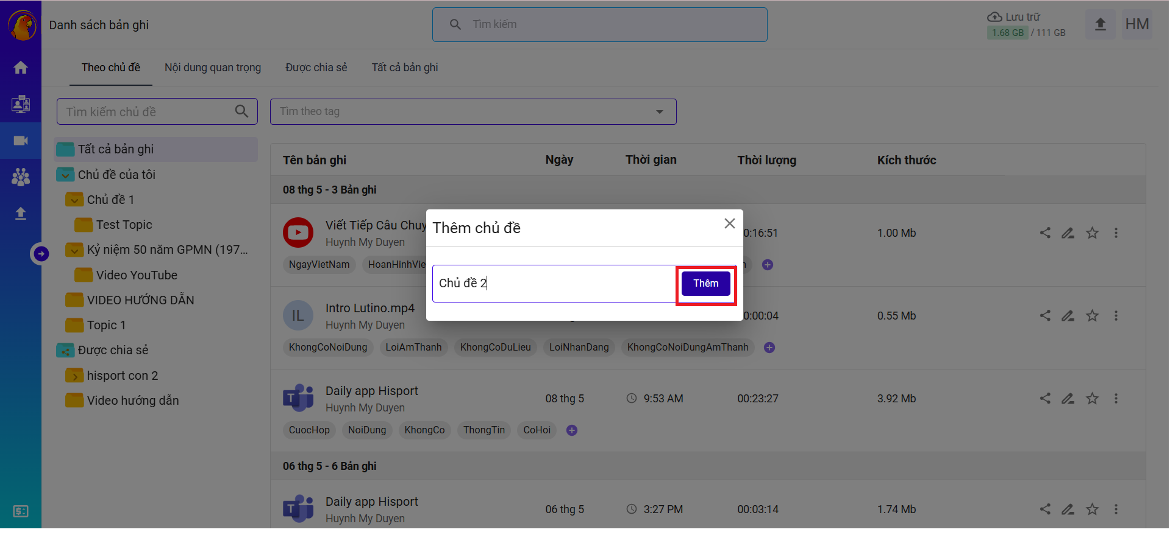The height and width of the screenshot is (535, 1170).
Task: Collapse the Kỷ niệm 50 năm GPMN folder
Action: [x=74, y=250]
